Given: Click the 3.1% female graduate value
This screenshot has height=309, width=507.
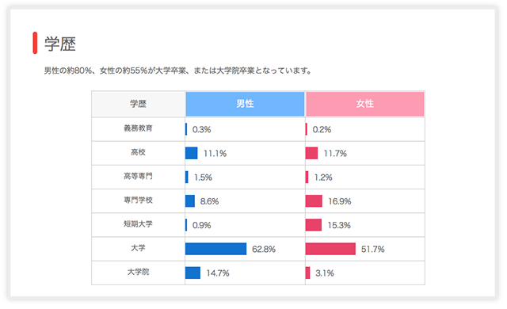Looking at the screenshot, I should point(325,273).
